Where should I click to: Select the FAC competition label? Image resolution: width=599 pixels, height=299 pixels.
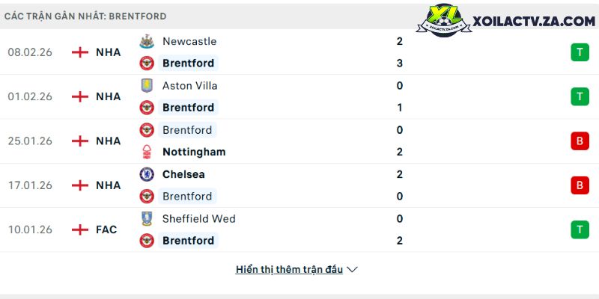click(106, 229)
